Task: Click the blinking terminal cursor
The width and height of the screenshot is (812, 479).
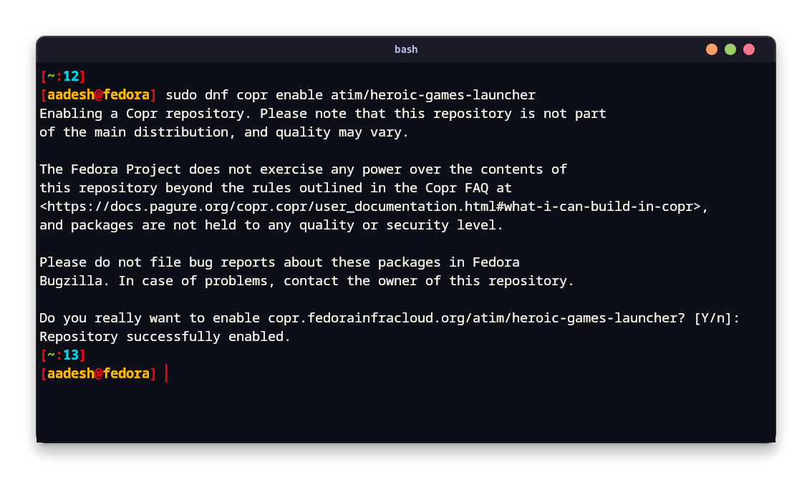Action: [x=167, y=372]
